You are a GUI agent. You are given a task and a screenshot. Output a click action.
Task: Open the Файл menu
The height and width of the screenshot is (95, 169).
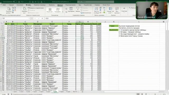4,5
